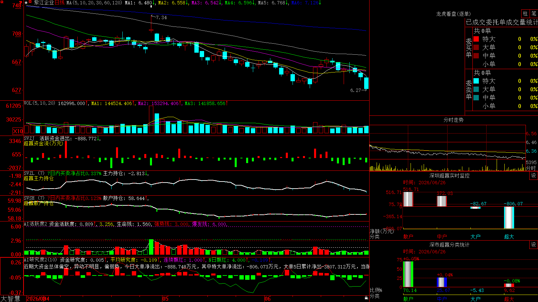The width and height of the screenshot is (538, 302).
Task: Click the 05 month marker on time axis
Action: coord(165,299)
